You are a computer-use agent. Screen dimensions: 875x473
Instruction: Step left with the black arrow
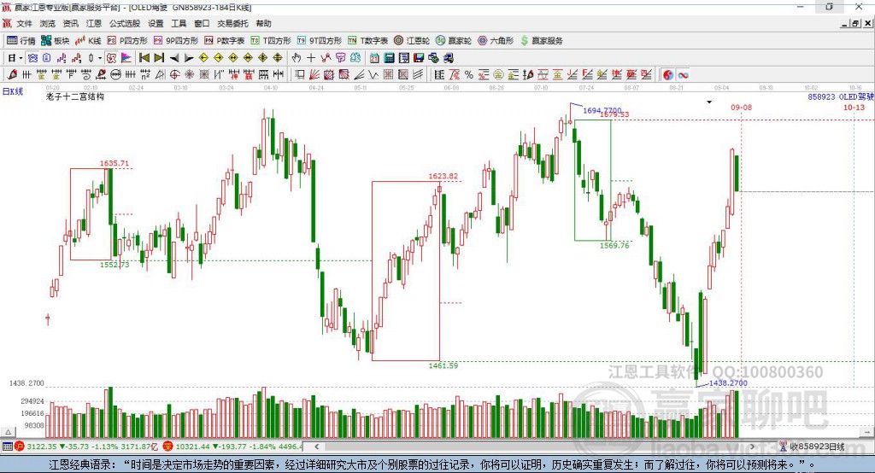pyautogui.click(x=174, y=58)
